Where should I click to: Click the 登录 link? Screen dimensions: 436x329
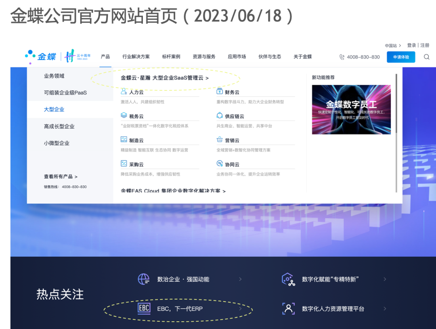pos(411,45)
